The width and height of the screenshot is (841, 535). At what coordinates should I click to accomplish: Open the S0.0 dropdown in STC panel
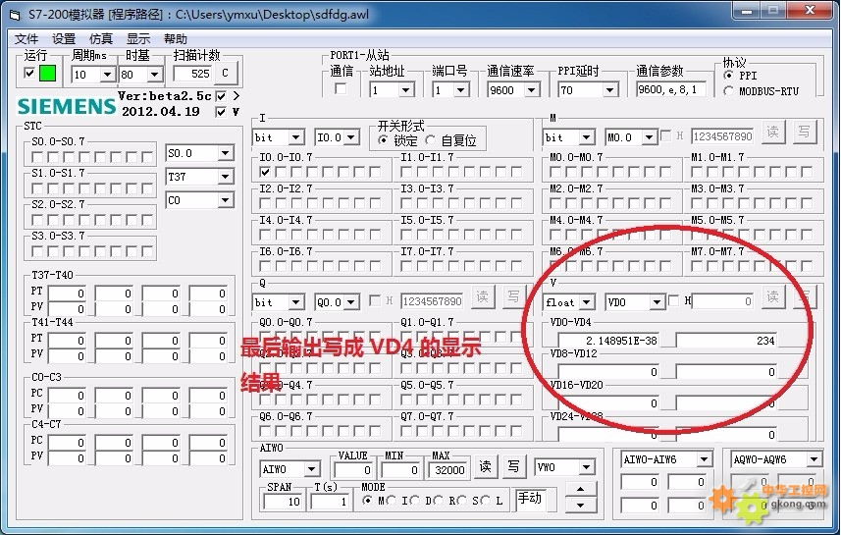(x=226, y=153)
